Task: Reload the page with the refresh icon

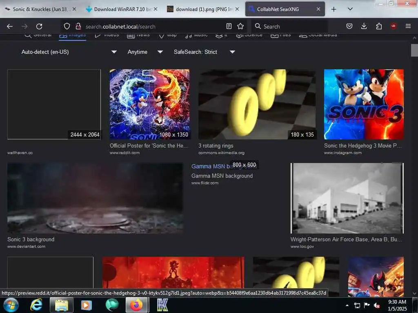Action: tap(39, 26)
